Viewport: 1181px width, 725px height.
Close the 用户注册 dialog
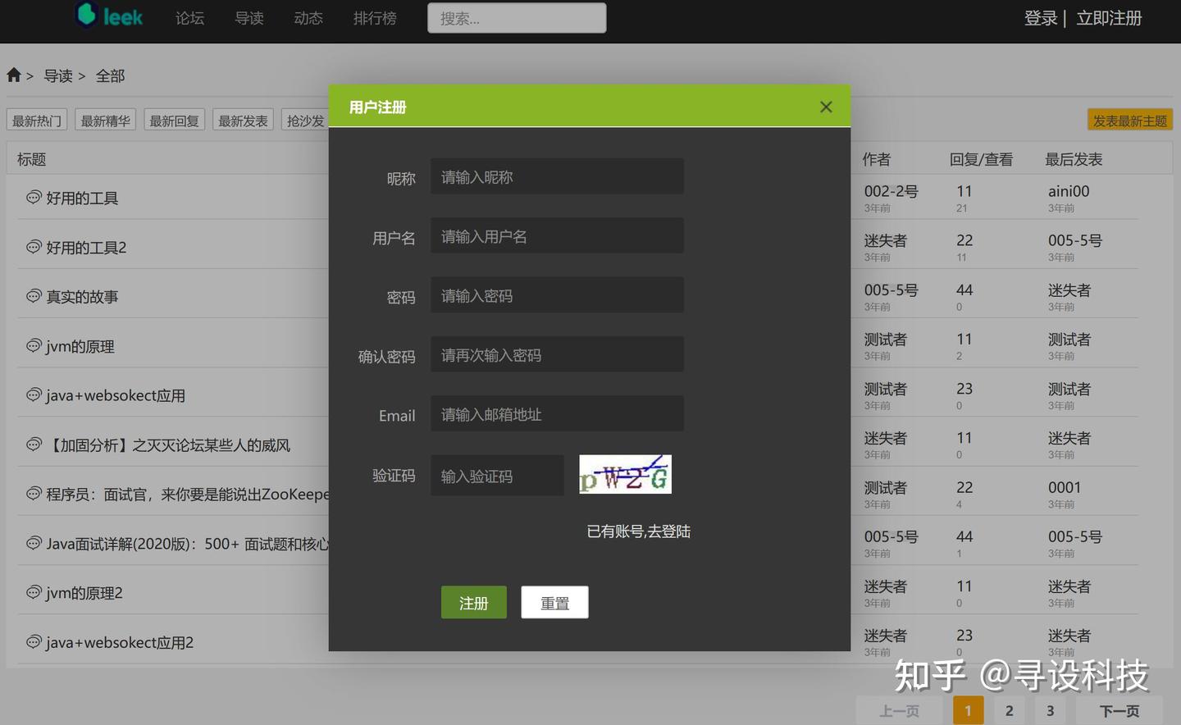(x=825, y=107)
